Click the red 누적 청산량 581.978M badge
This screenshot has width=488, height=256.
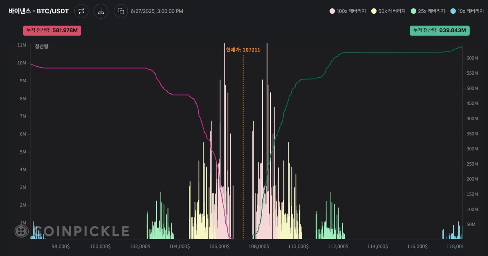click(52, 30)
